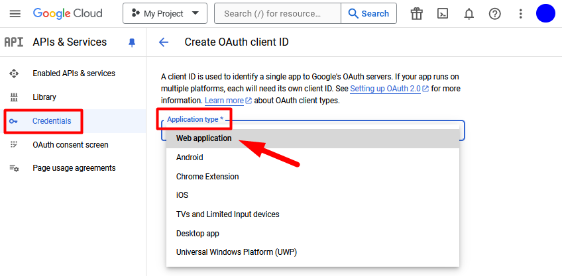
Task: Click the Create OAuth client ID title
Action: pyautogui.click(x=237, y=42)
